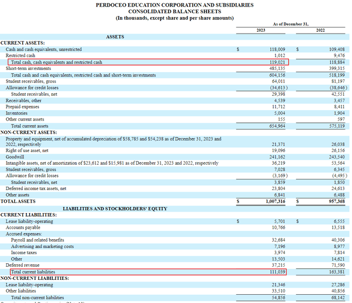Click the accrued Other 2022 value 14,621
Image resolution: width=352 pixels, height=303 pixels.
click(338, 259)
